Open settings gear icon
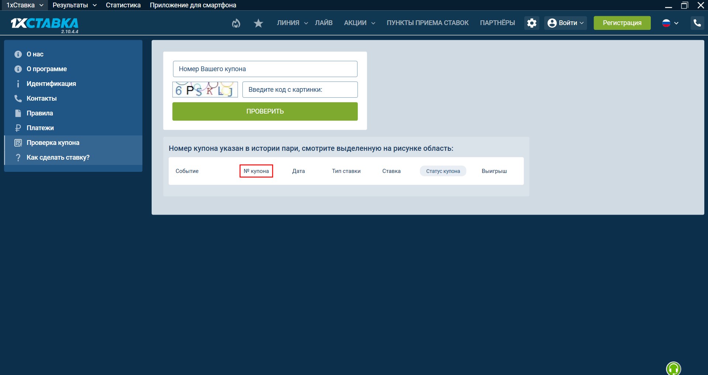This screenshot has height=375, width=708. pyautogui.click(x=532, y=23)
